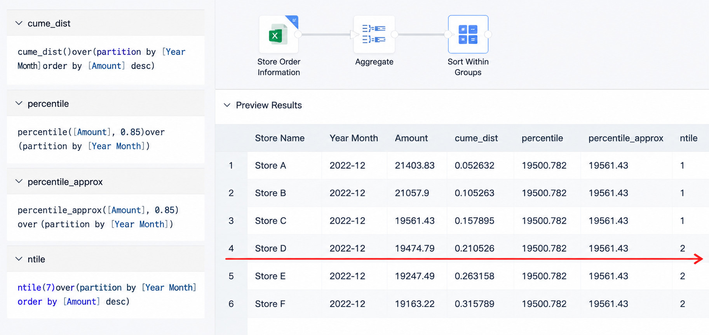Collapse the ntile section
Viewport: 709px width, 335px height.
point(19,259)
